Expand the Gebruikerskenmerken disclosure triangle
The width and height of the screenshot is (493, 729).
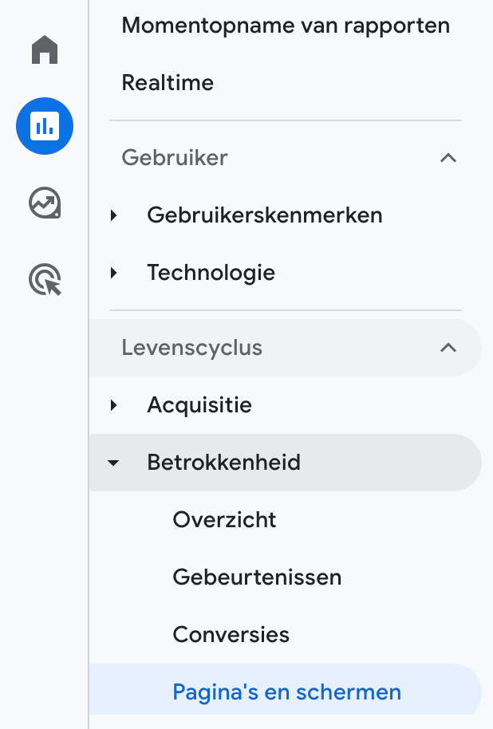(x=114, y=215)
